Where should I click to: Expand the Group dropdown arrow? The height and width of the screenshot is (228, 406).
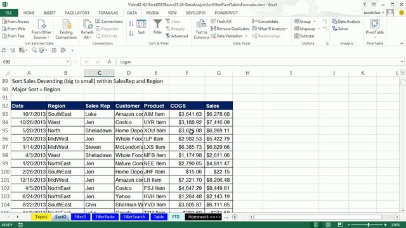315,22
